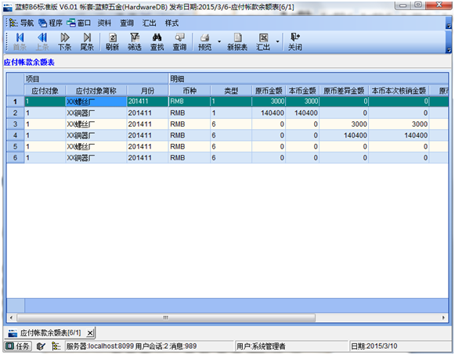Open the 汇出 menu in menu bar
This screenshot has height=355, width=455.
click(x=150, y=23)
